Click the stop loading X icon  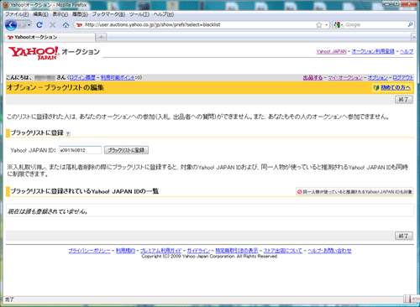pos(52,25)
